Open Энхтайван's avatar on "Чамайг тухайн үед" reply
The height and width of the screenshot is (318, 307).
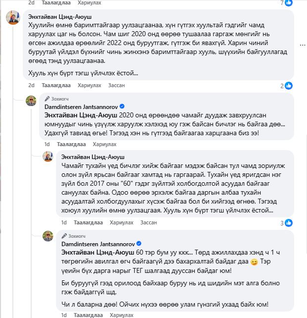pyautogui.click(x=48, y=157)
